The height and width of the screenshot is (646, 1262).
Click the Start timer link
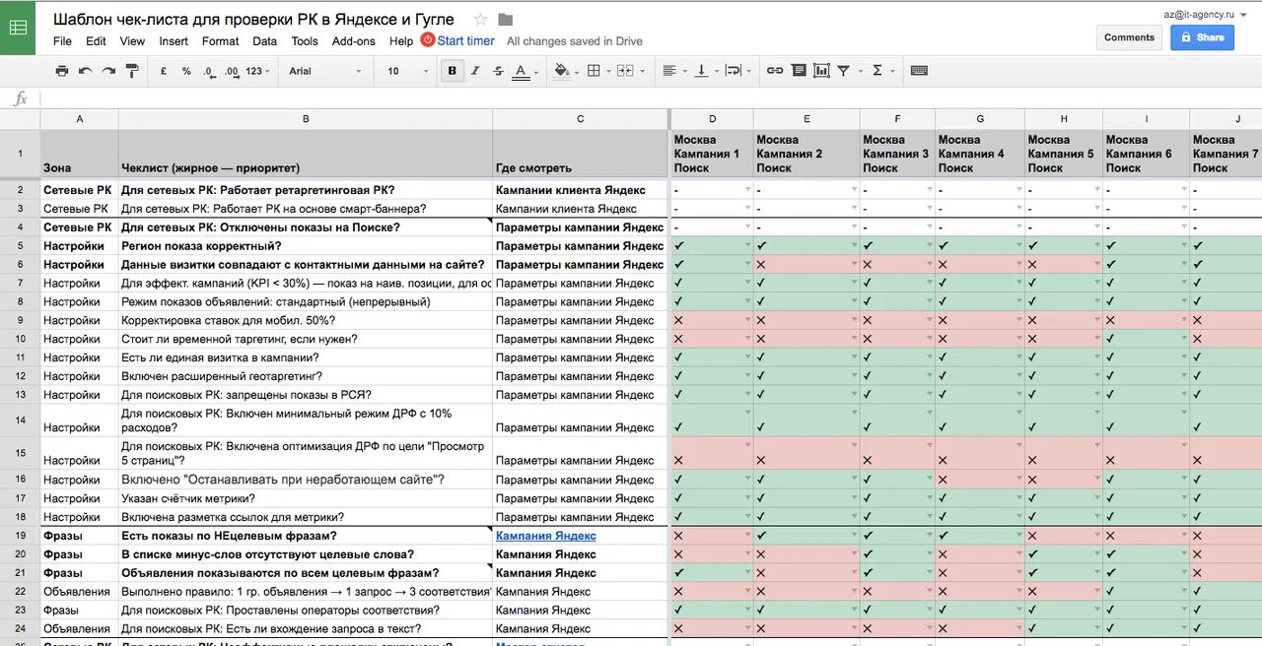coord(466,40)
